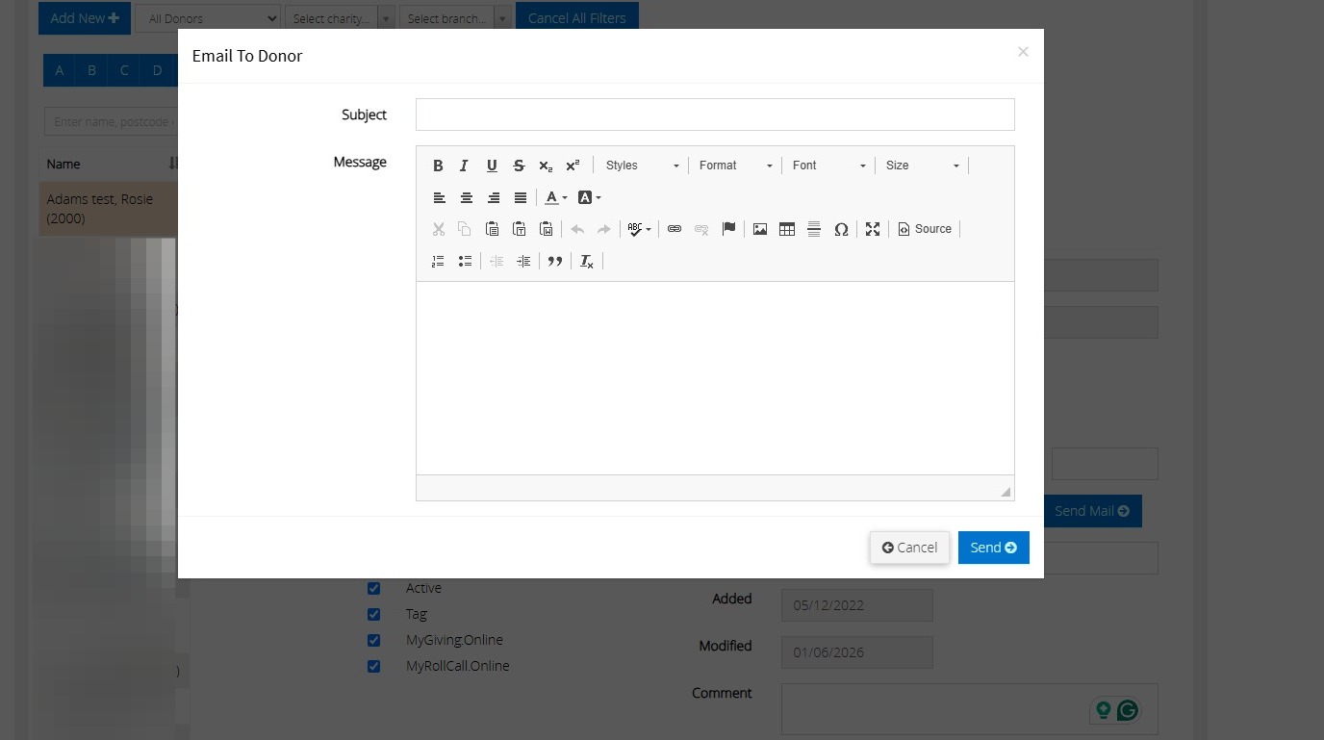View editor Source code
This screenshot has width=1324, height=740.
point(925,229)
